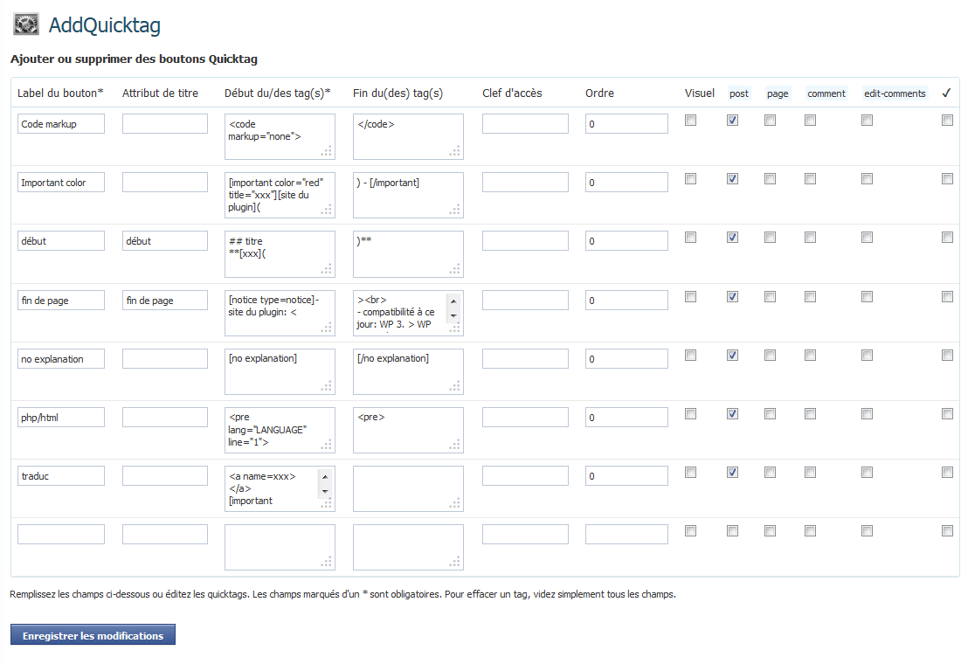Viewport: 961px width, 664px height.
Task: Click scroll up arrow in fin de page end tag
Action: point(453,301)
